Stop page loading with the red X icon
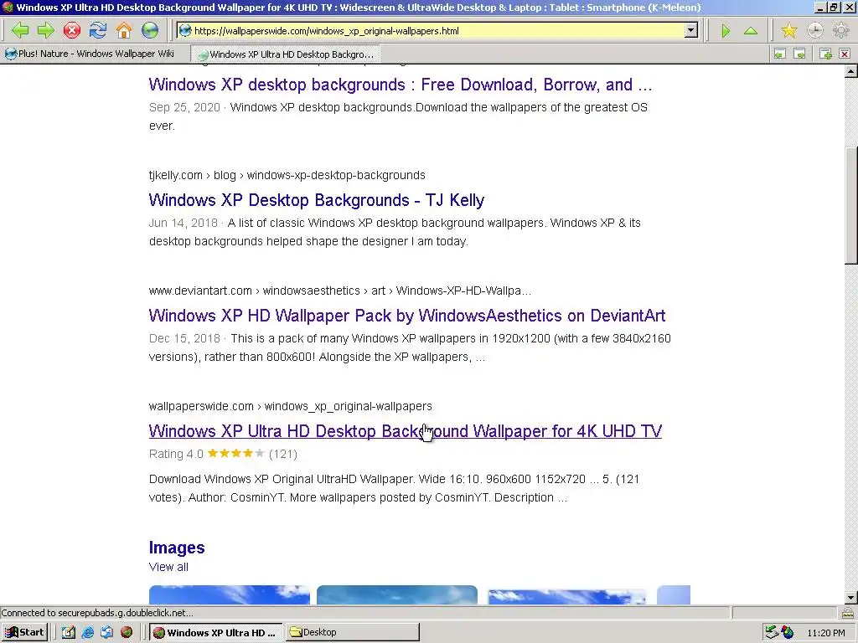 (72, 31)
